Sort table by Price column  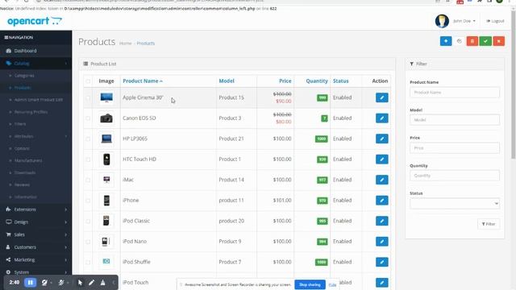pyautogui.click(x=285, y=81)
